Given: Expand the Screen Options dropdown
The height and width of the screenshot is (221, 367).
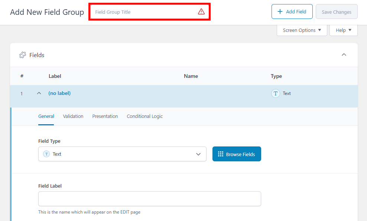Looking at the screenshot, I should 302,30.
